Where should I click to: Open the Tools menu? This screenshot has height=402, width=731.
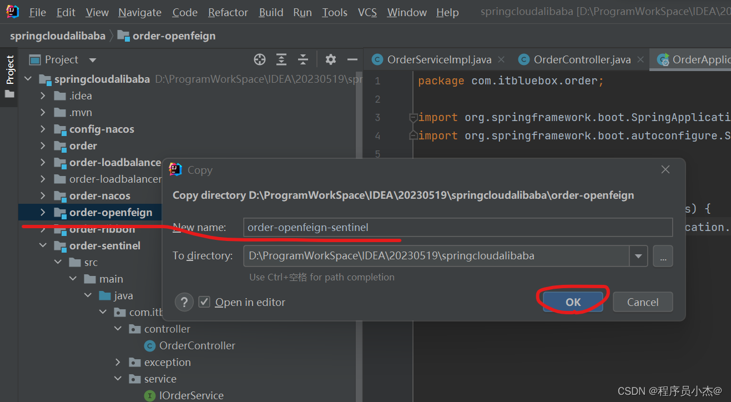tap(335, 12)
